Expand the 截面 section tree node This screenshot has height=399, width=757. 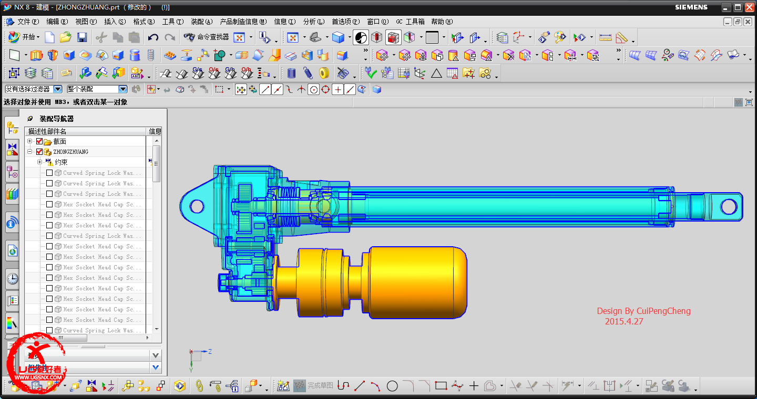point(30,141)
